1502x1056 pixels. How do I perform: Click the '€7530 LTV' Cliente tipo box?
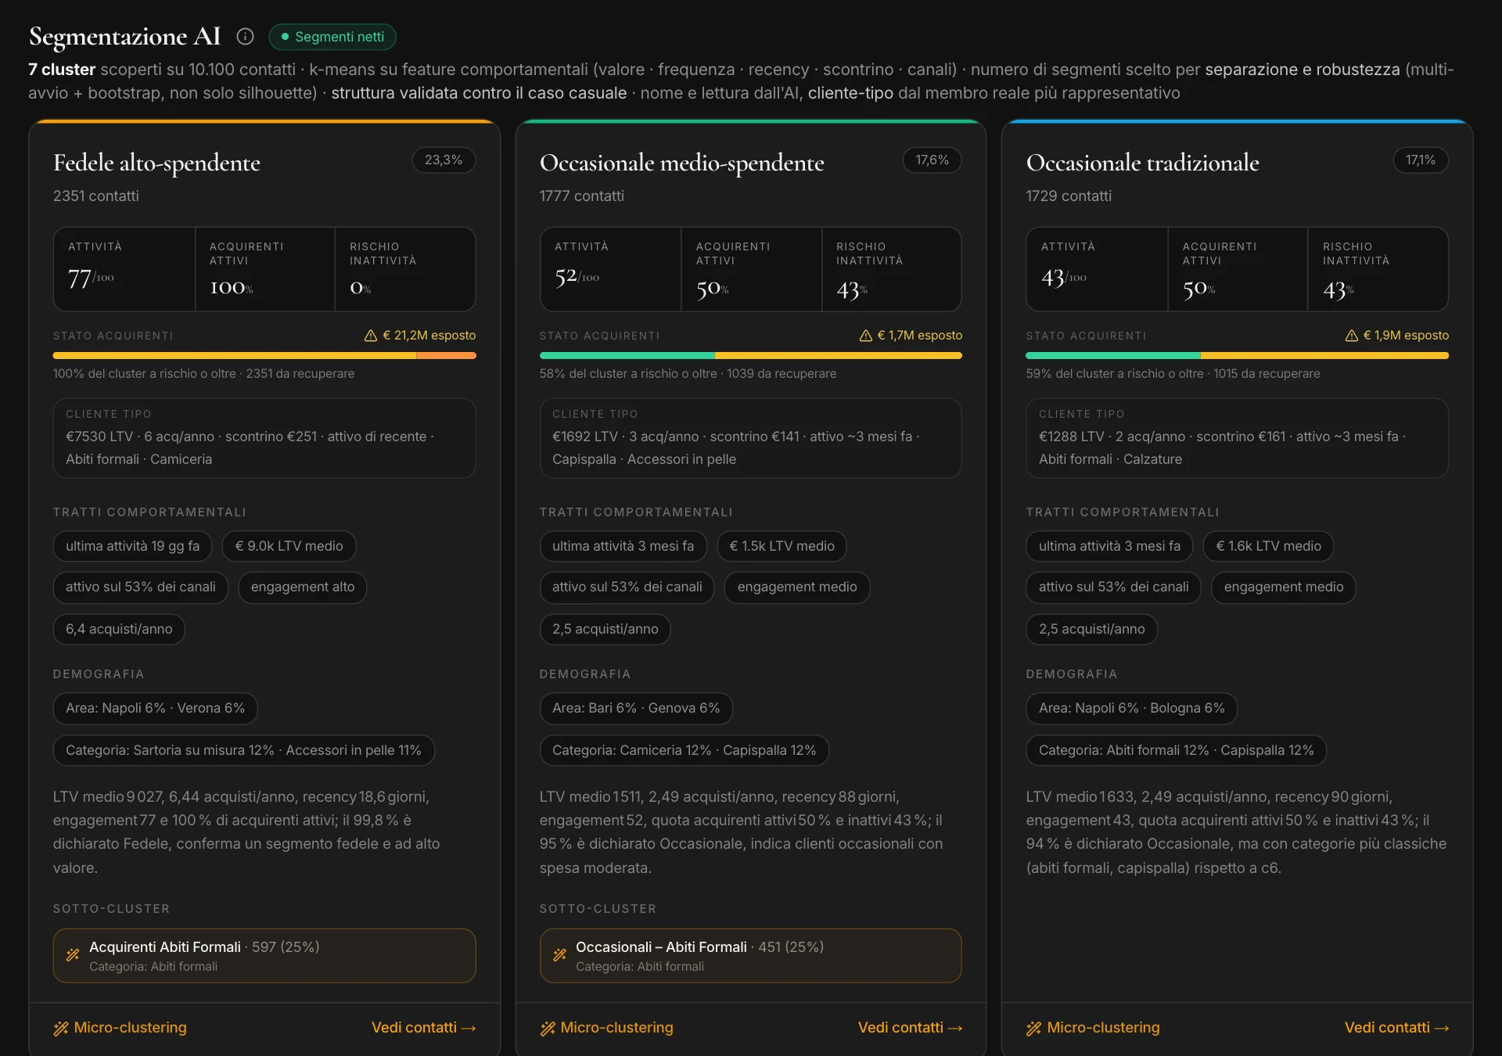[264, 439]
